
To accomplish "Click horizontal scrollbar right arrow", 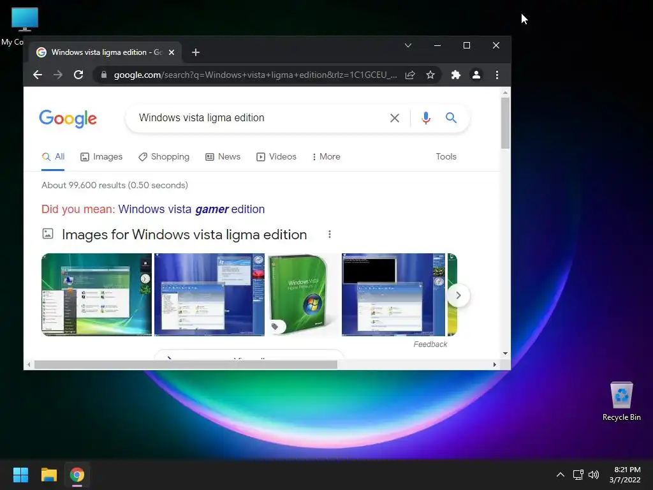I will coord(494,364).
